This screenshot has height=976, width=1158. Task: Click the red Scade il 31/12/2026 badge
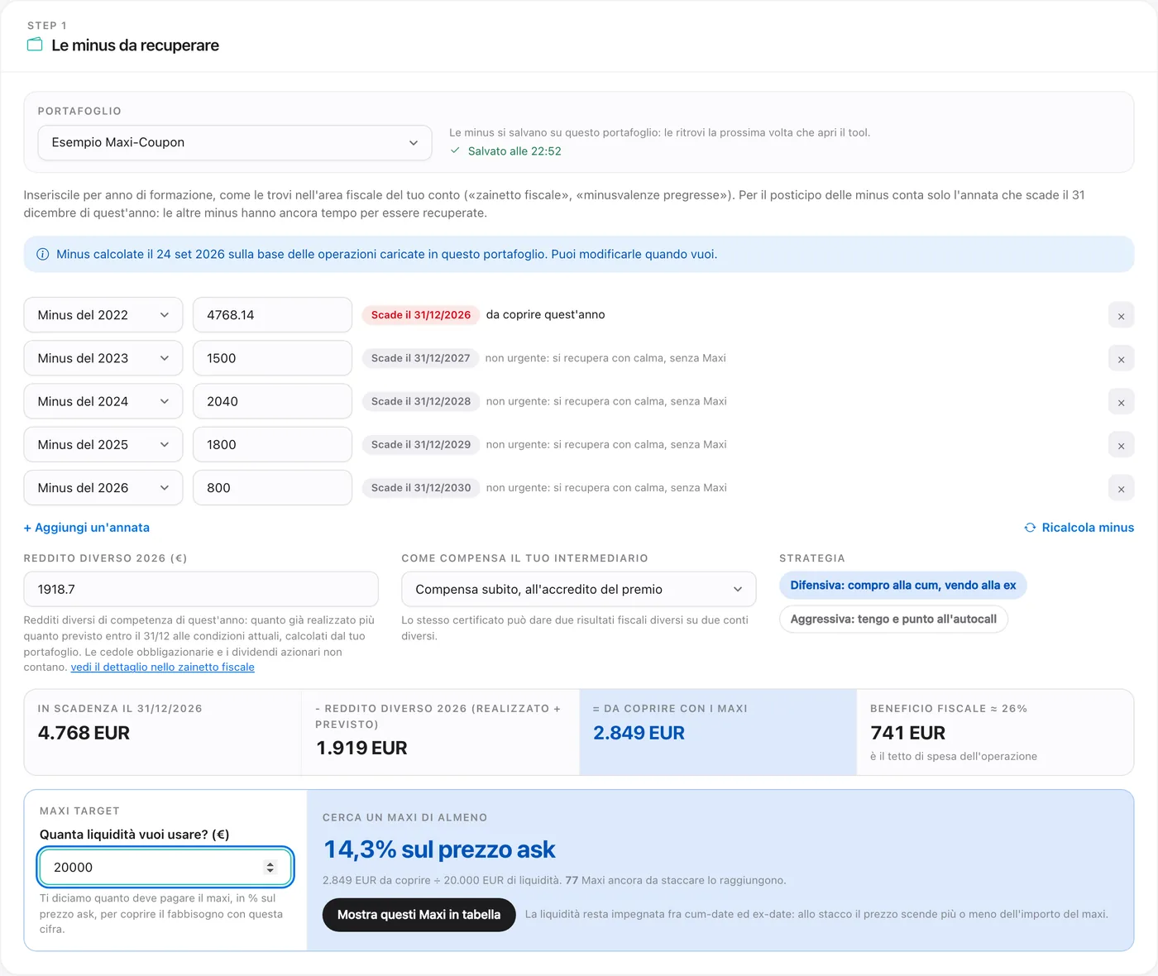coord(421,315)
